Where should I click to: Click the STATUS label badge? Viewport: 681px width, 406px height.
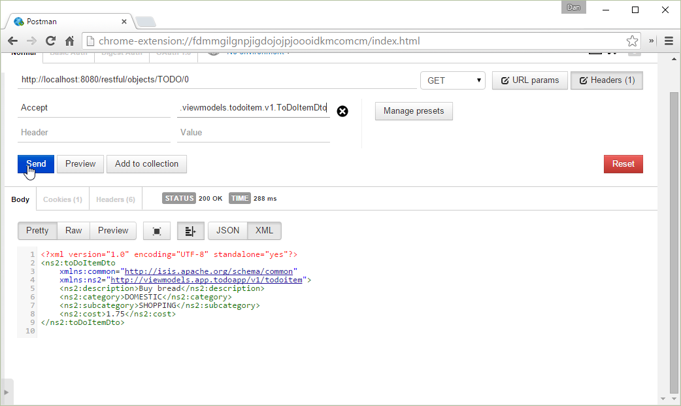tap(179, 198)
